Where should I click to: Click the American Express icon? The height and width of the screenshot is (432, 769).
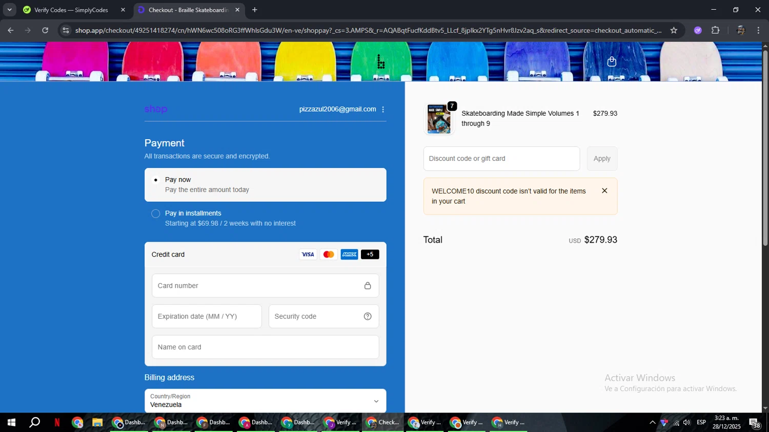(349, 254)
